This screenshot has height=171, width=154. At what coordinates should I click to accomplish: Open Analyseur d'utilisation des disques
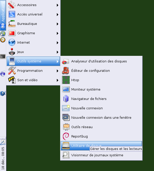pyautogui.click(x=99, y=61)
